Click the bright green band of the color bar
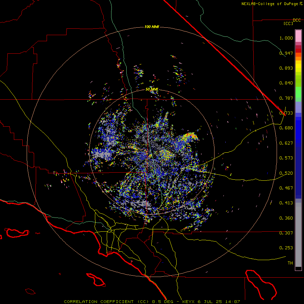Viewport: 304px width, 304px height. click(298, 92)
